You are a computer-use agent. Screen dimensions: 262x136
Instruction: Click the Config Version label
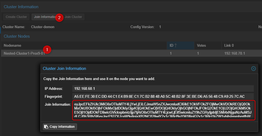[142, 27]
